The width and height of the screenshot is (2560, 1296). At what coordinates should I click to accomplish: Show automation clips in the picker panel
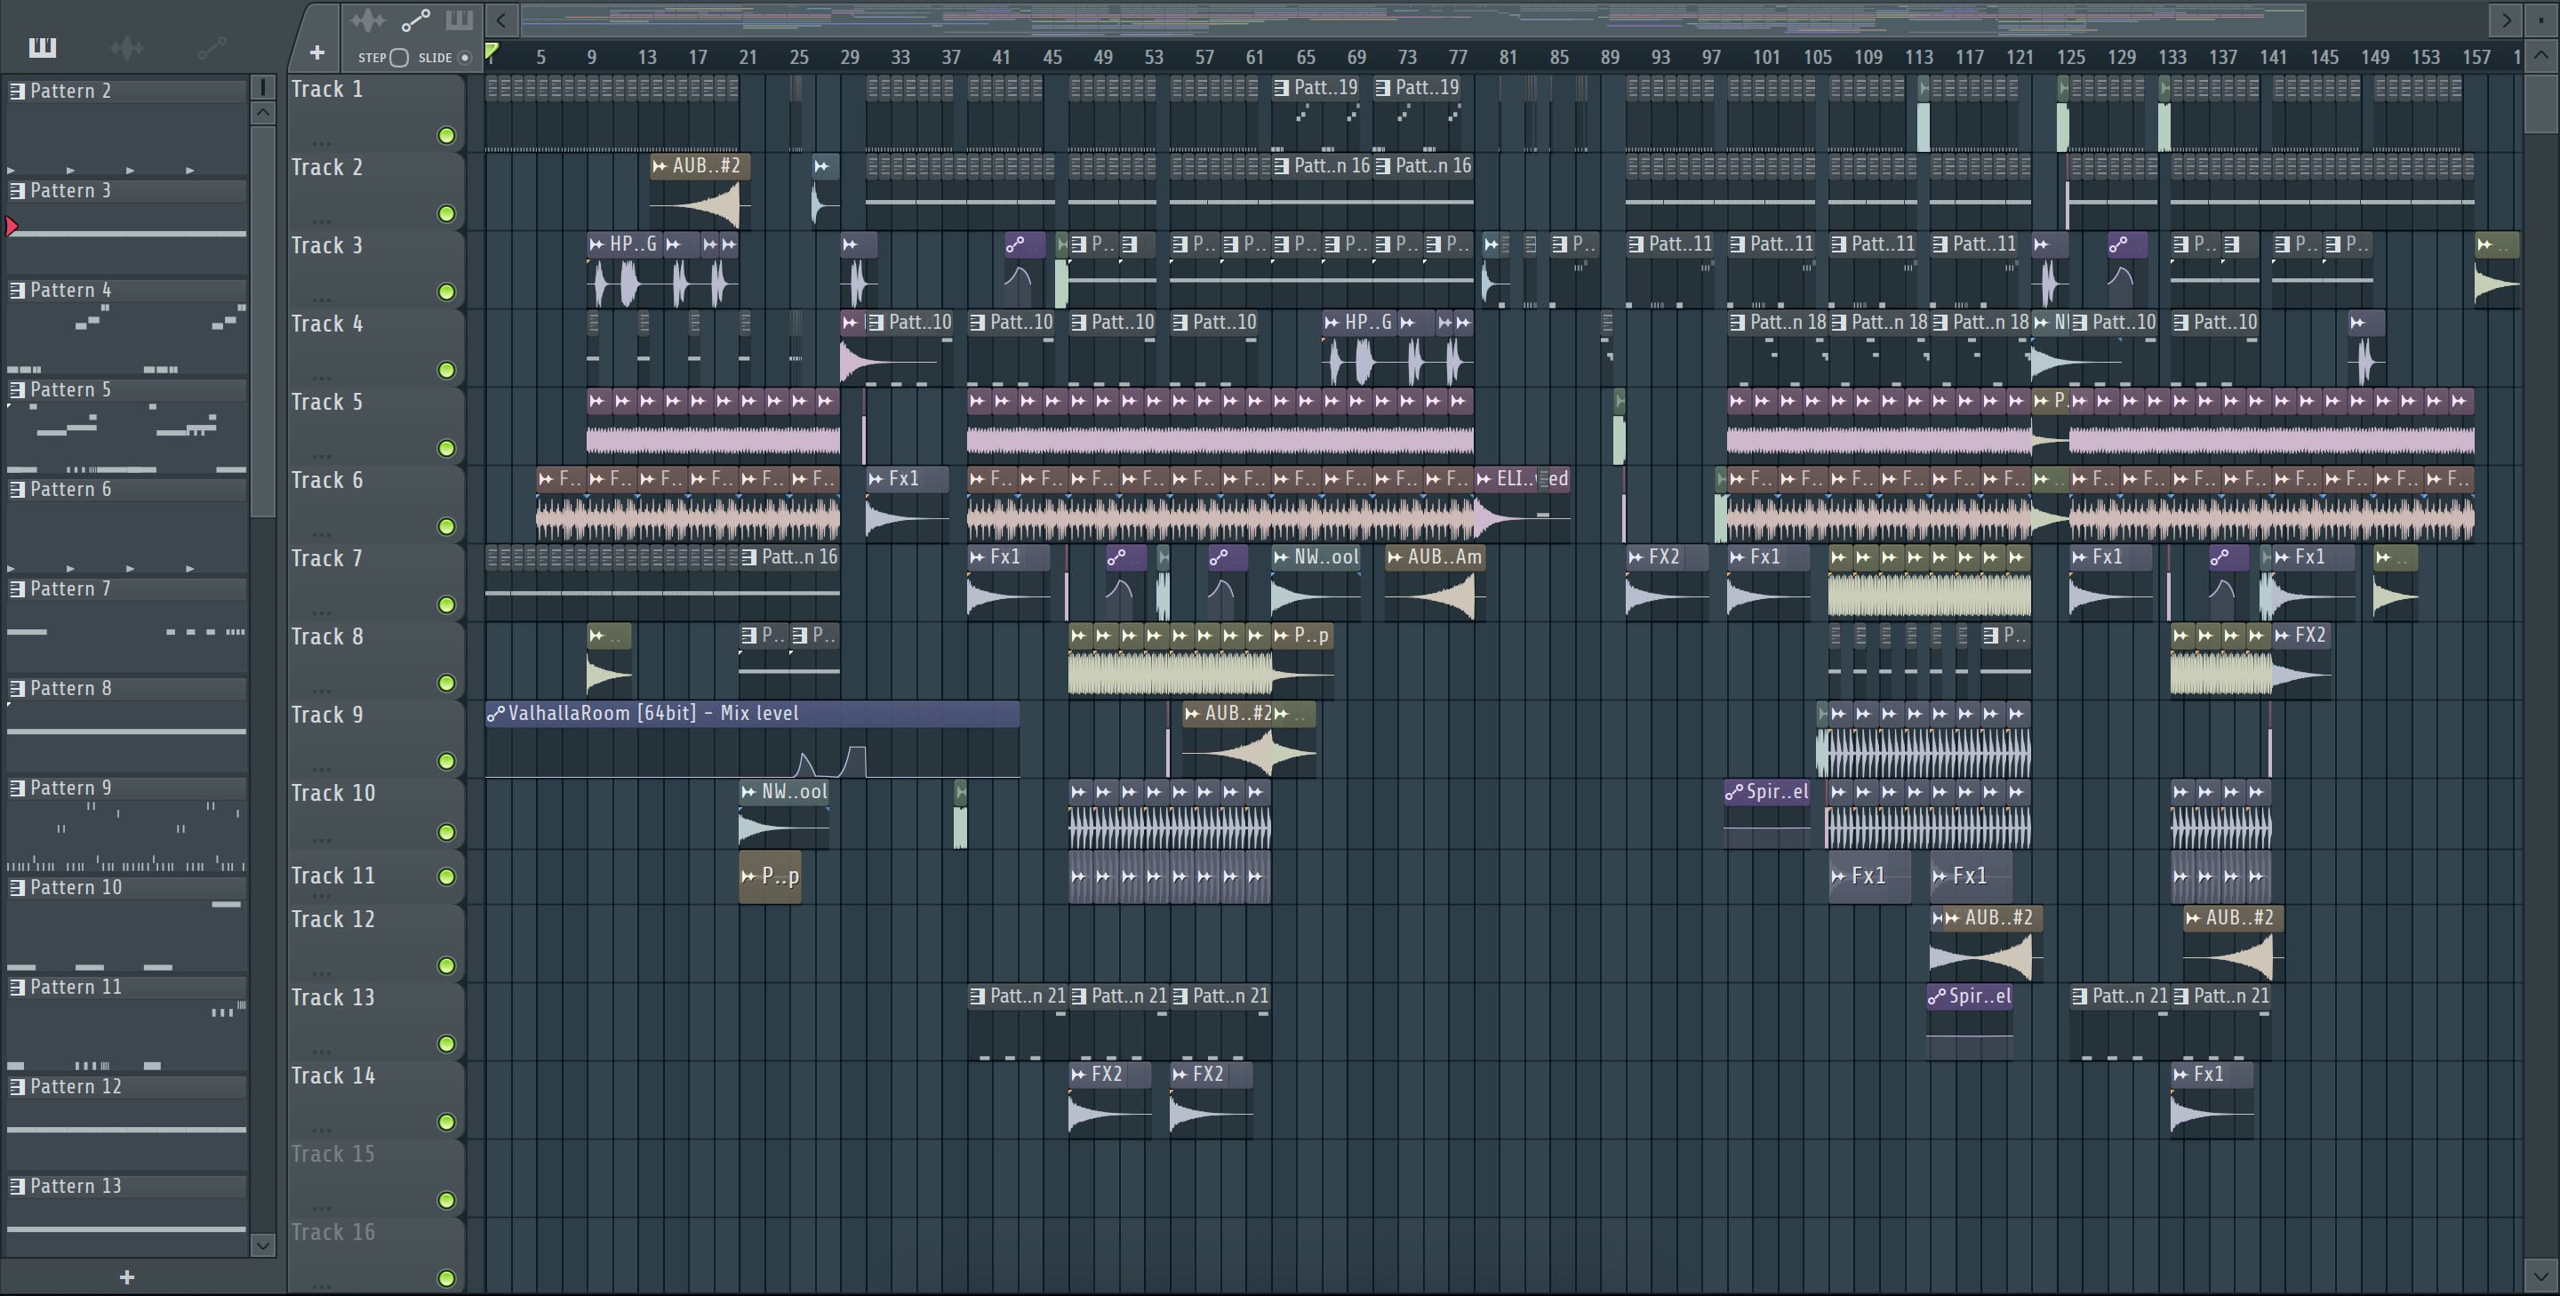[212, 47]
